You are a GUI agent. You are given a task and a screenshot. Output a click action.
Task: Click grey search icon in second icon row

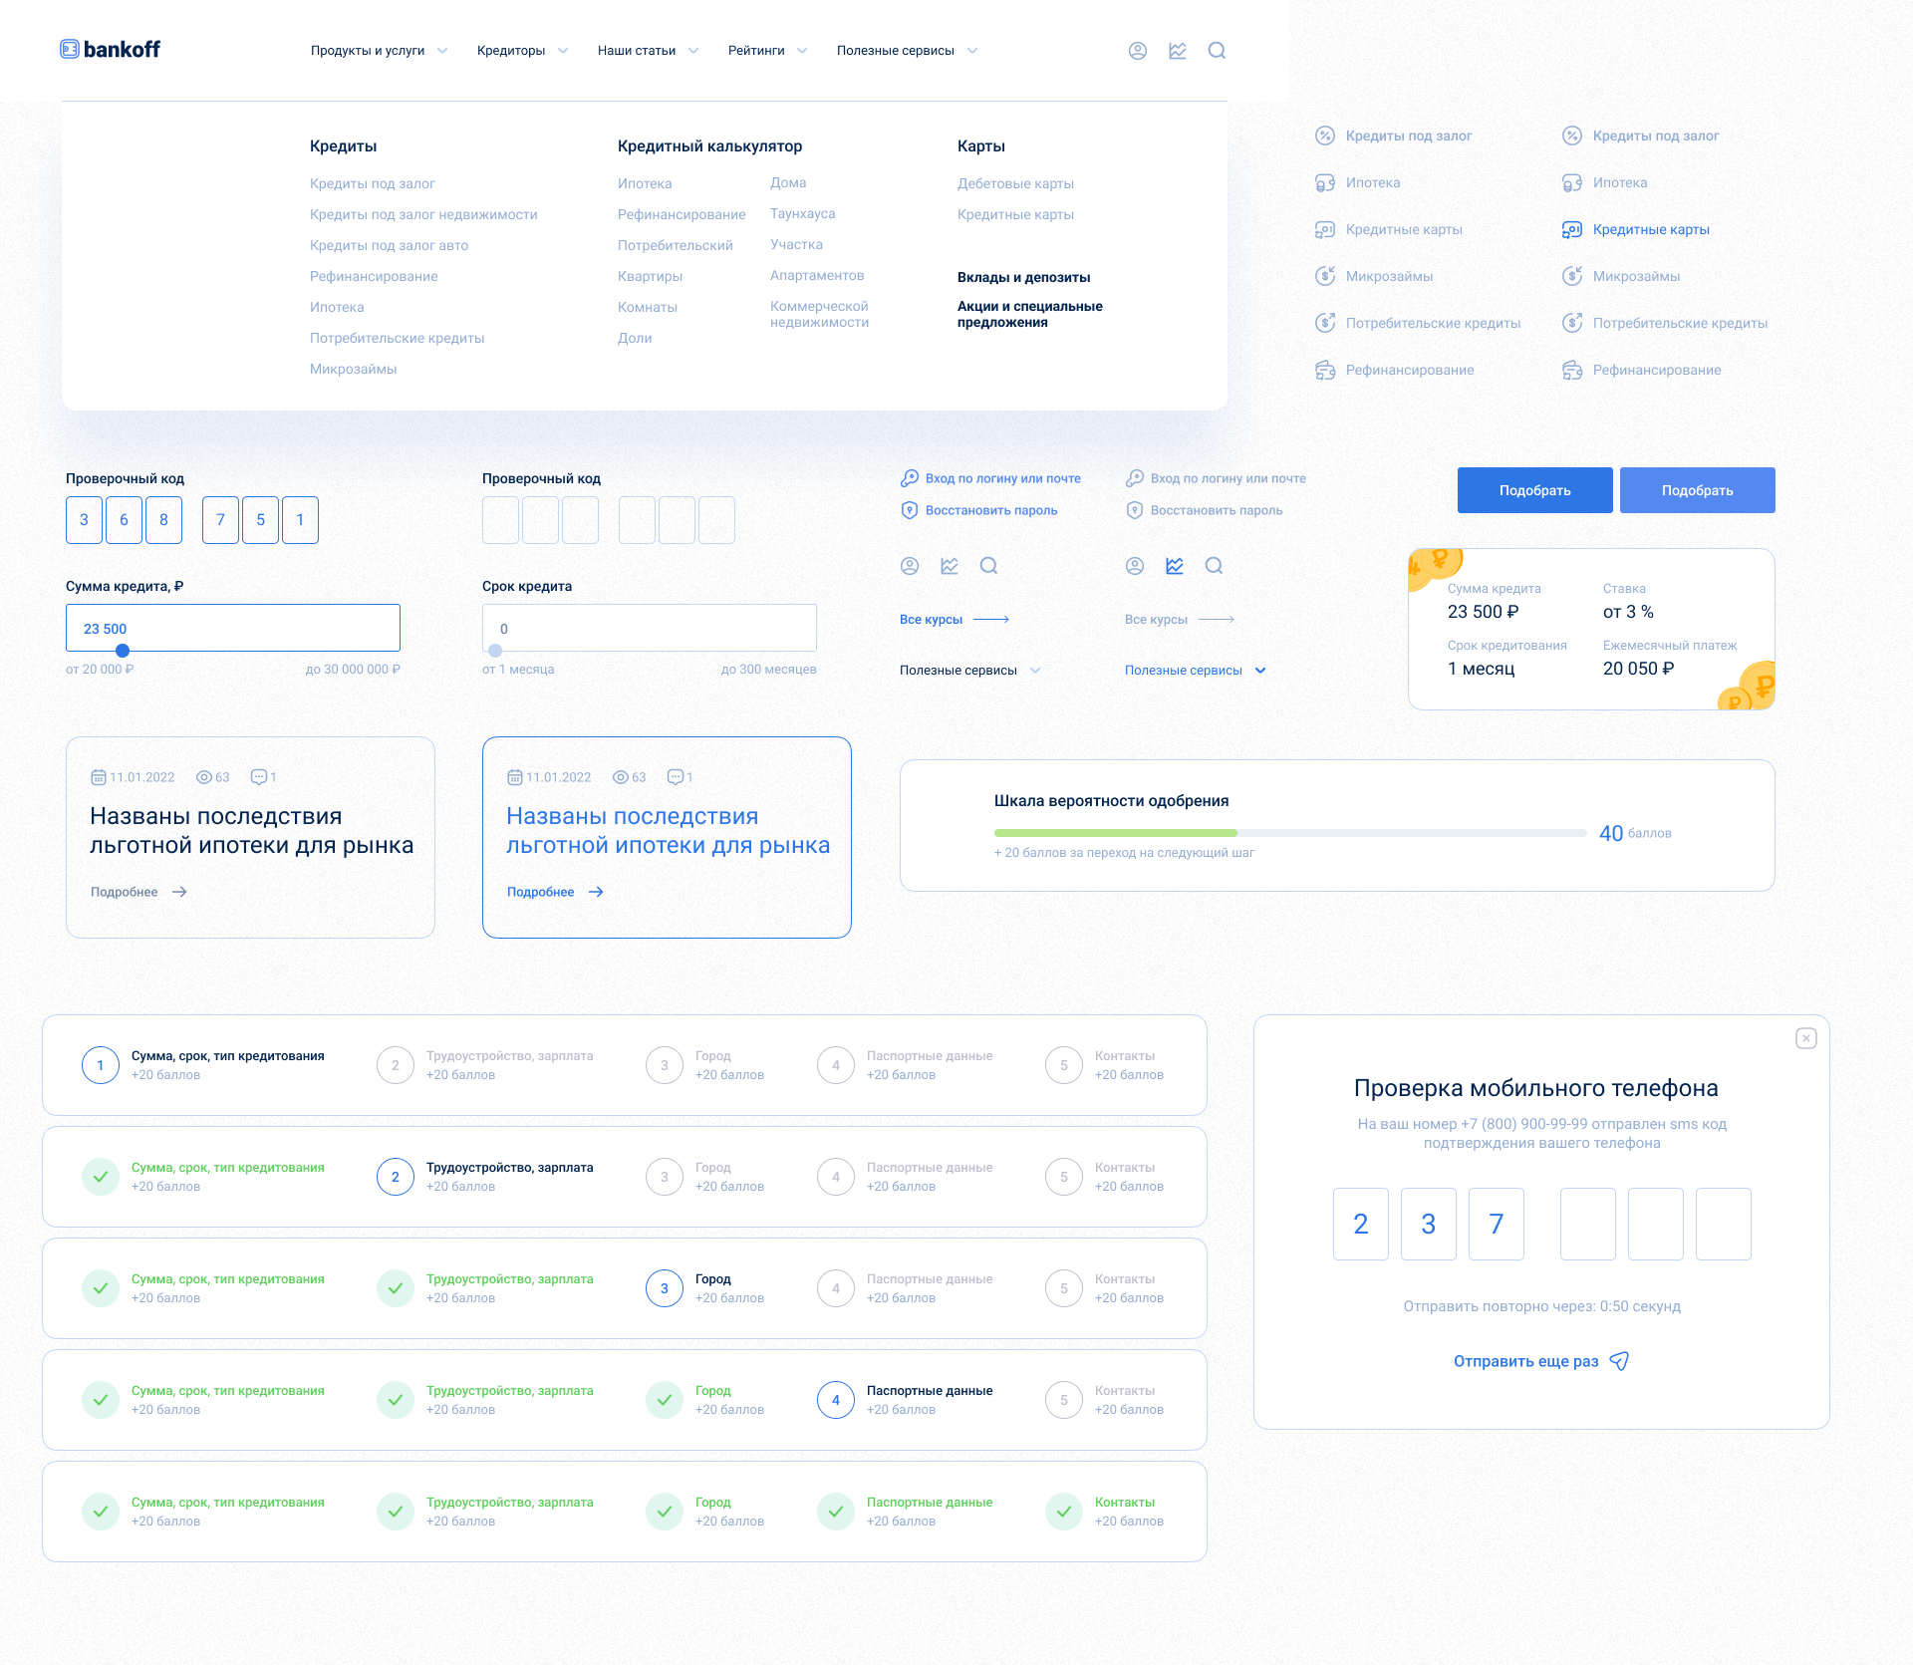pyautogui.click(x=1214, y=566)
